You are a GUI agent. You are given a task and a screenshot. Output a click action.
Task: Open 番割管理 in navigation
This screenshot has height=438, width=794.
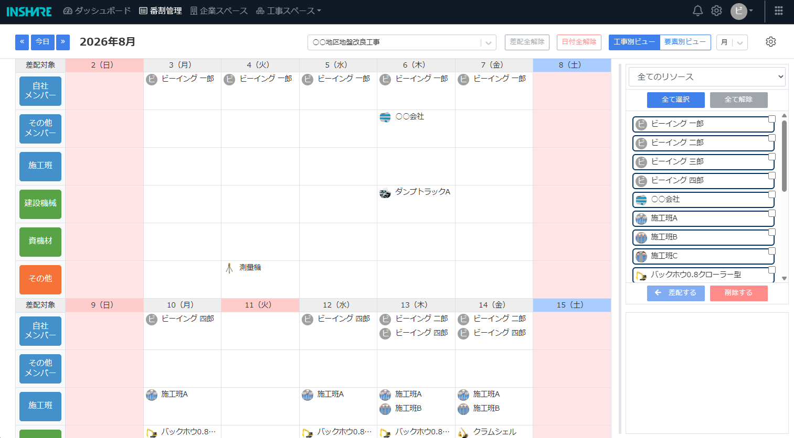coord(161,11)
